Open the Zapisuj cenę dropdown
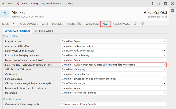 pyautogui.click(x=114, y=74)
